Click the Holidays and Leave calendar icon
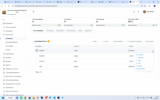 pos(4,69)
